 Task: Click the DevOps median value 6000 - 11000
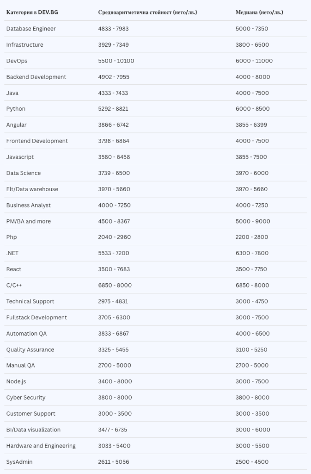click(254, 61)
